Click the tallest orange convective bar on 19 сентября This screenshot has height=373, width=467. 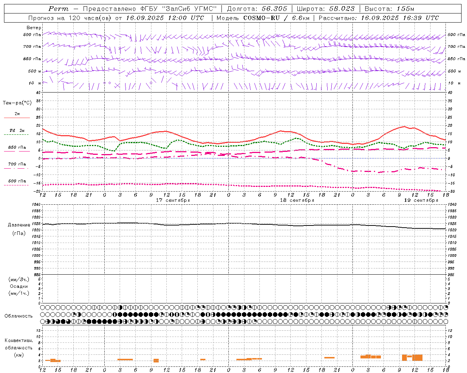tap(417, 358)
